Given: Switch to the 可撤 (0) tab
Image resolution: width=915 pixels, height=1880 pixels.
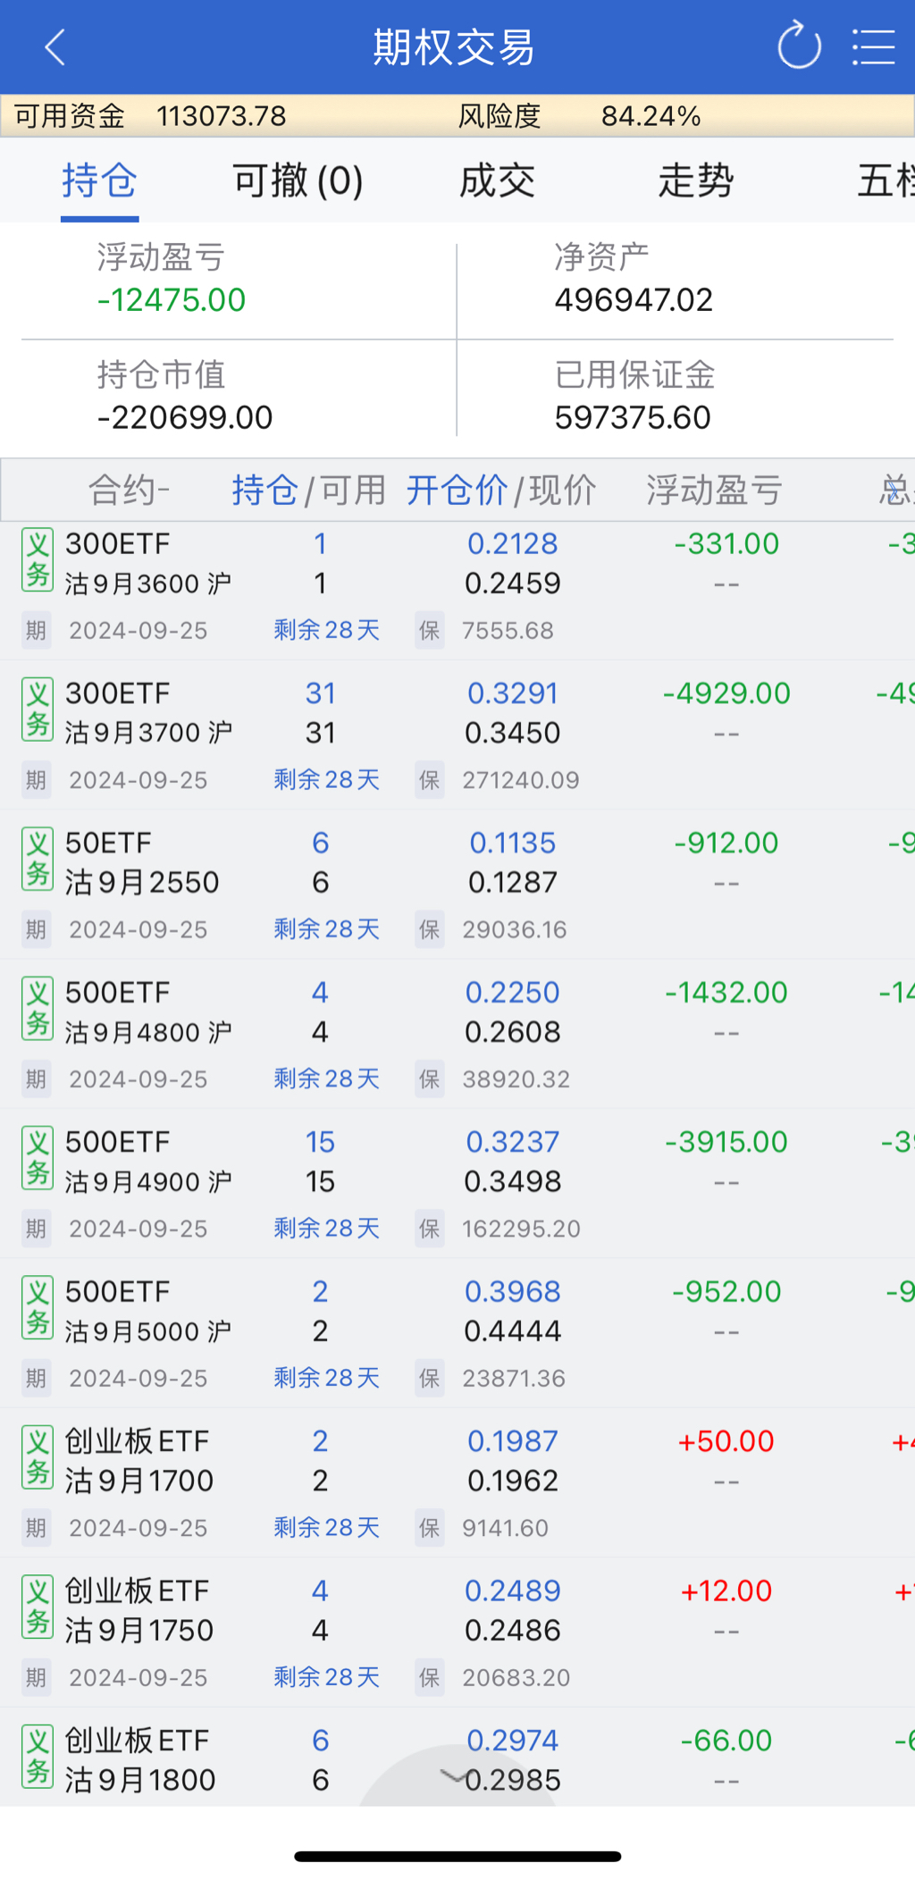Looking at the screenshot, I should click(x=298, y=181).
